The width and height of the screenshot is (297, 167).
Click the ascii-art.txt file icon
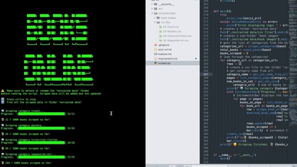click(156, 50)
